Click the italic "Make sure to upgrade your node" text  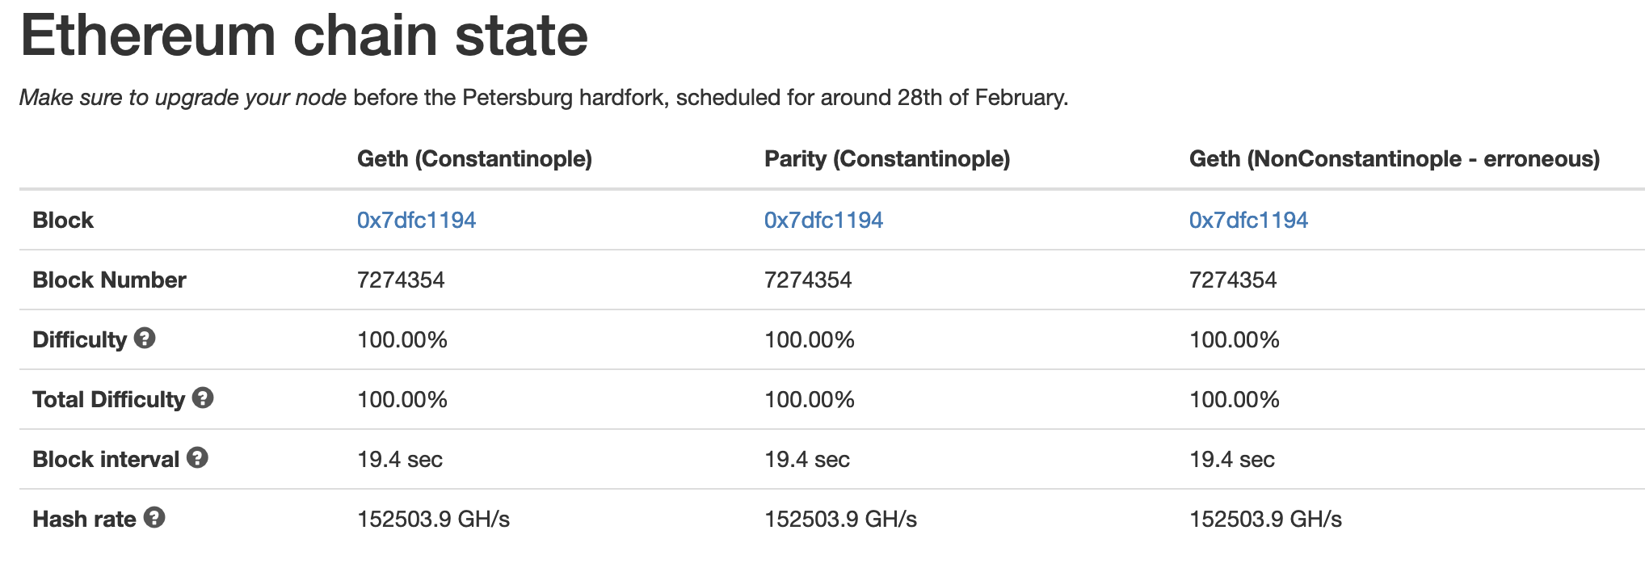point(183,98)
